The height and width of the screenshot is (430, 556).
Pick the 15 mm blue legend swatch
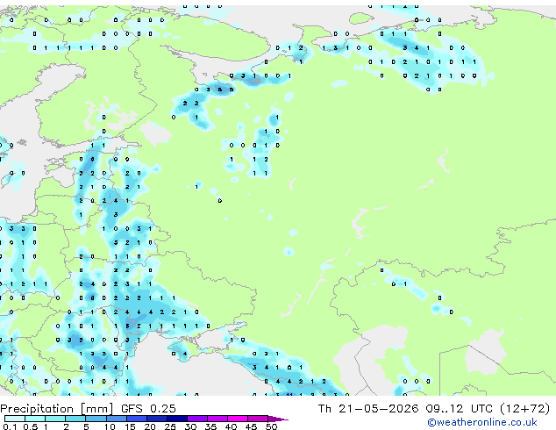coord(137,419)
